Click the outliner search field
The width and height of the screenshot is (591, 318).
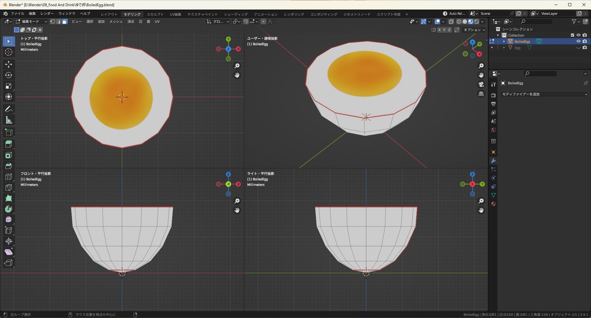[537, 21]
